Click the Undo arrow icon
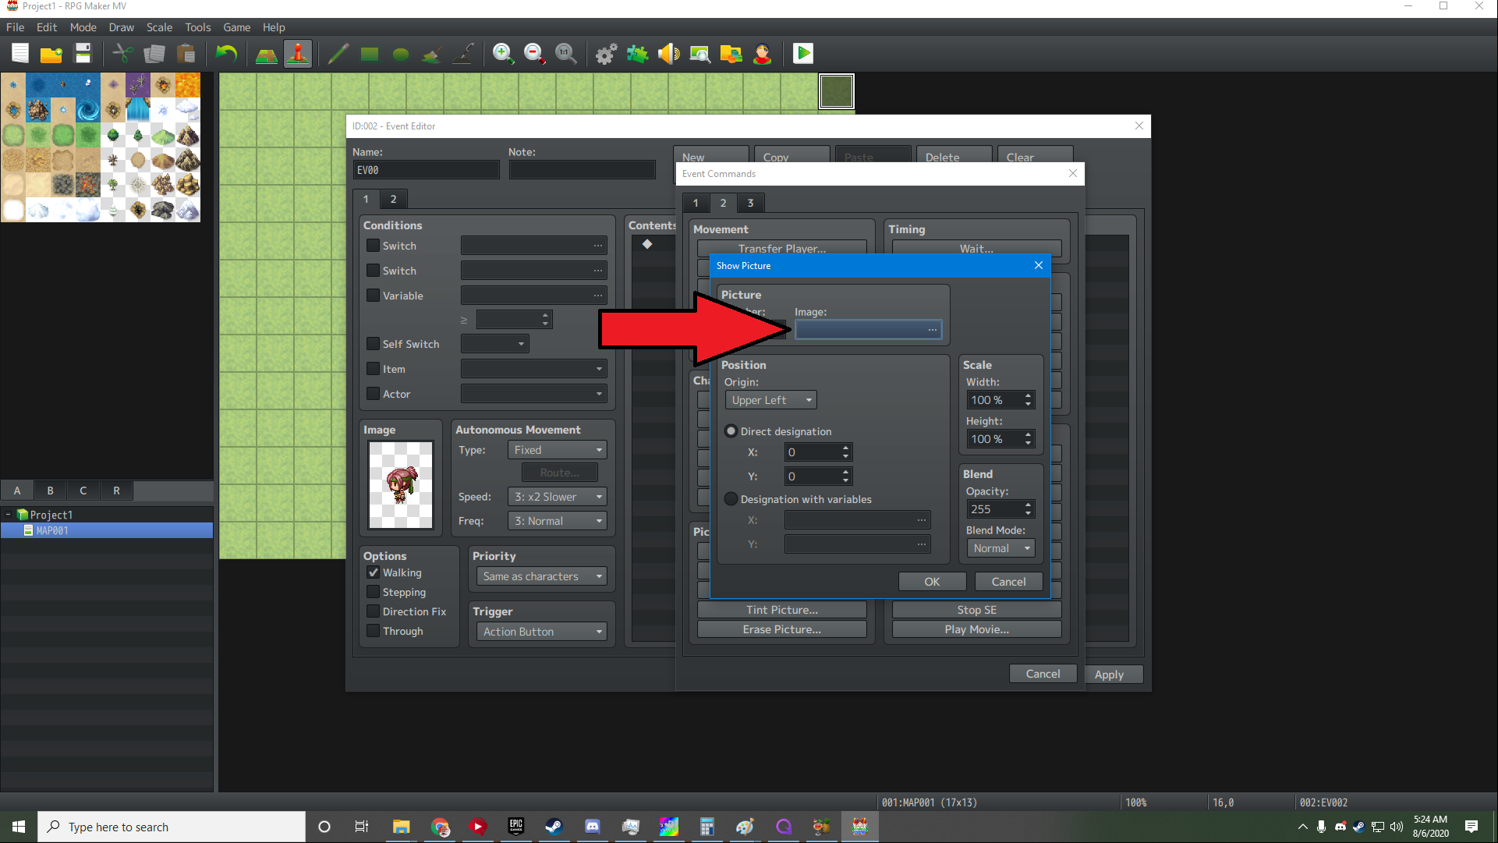Viewport: 1498px width, 843px height. [226, 53]
